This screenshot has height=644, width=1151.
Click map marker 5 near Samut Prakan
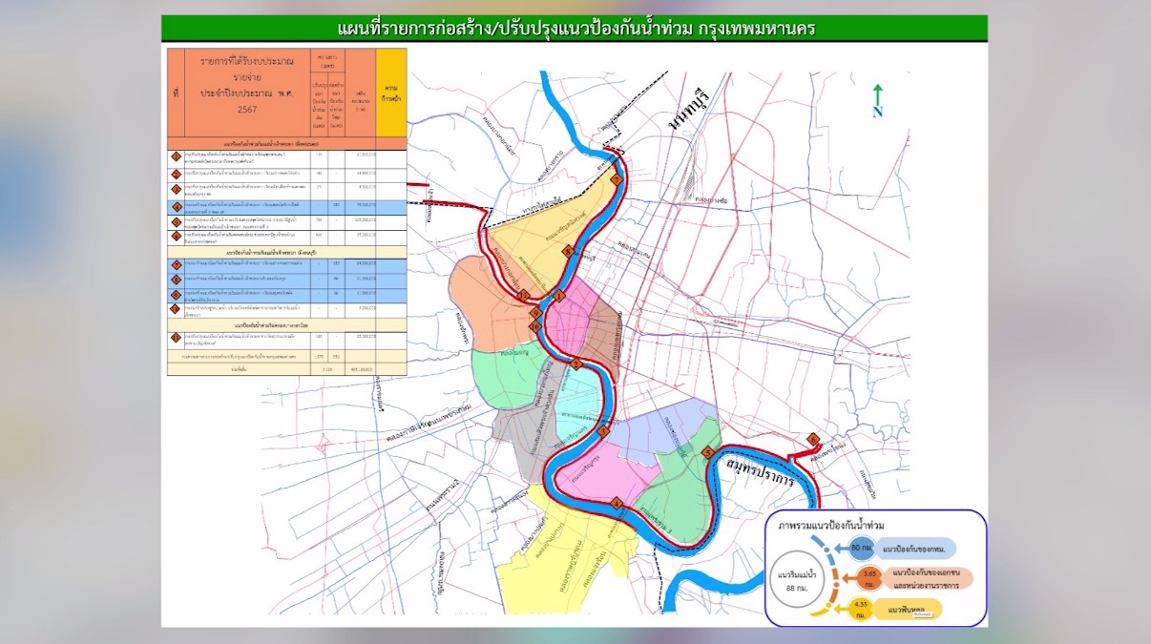[707, 453]
